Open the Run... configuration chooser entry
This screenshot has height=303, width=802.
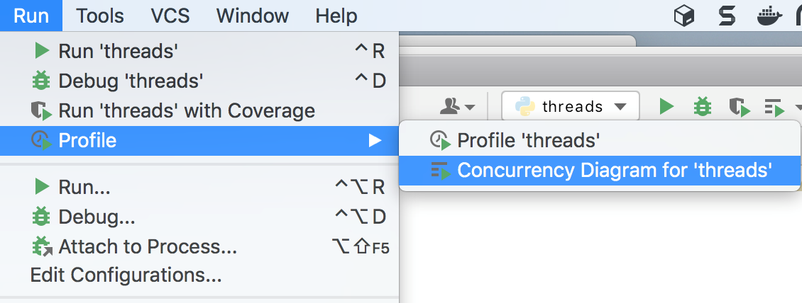tap(84, 188)
